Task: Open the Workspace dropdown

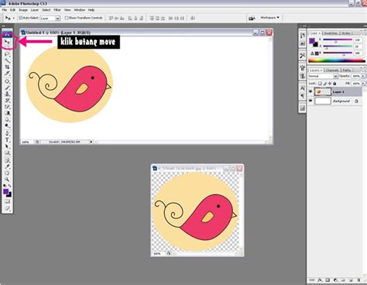Action: coord(269,18)
